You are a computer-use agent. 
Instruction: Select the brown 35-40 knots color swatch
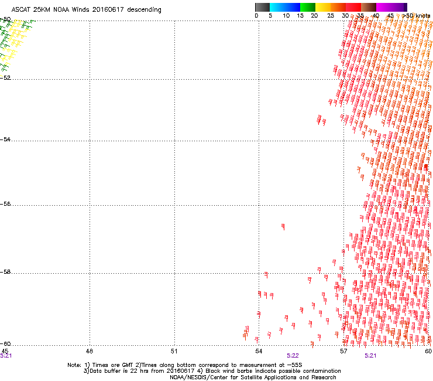369,7
